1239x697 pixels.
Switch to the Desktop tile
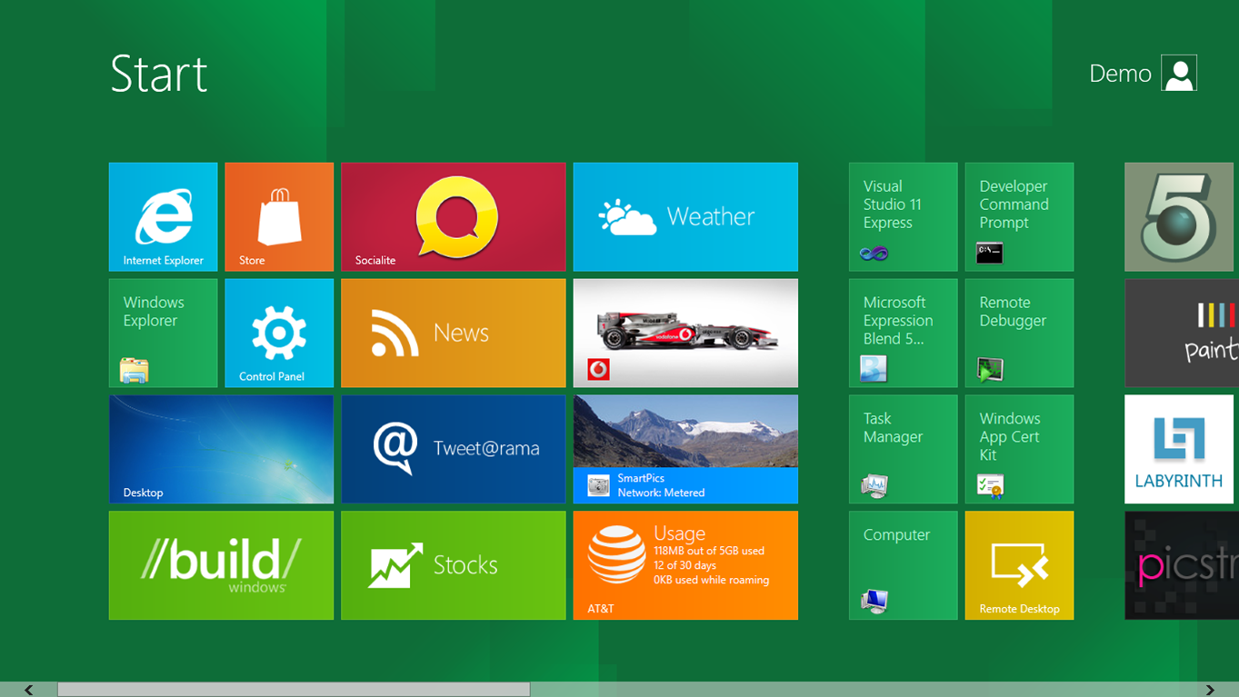point(221,449)
